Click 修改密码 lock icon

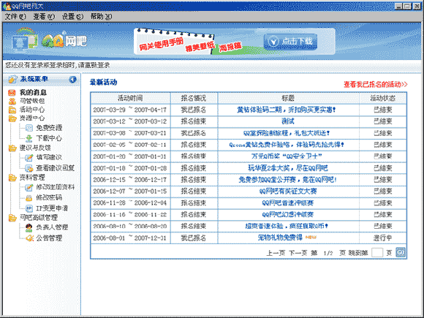29,198
